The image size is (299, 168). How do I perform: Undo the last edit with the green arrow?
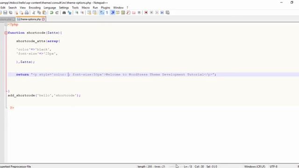pyautogui.click(x=51, y=13)
